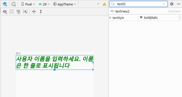Focus the attribute search field textSt

tap(139, 4)
